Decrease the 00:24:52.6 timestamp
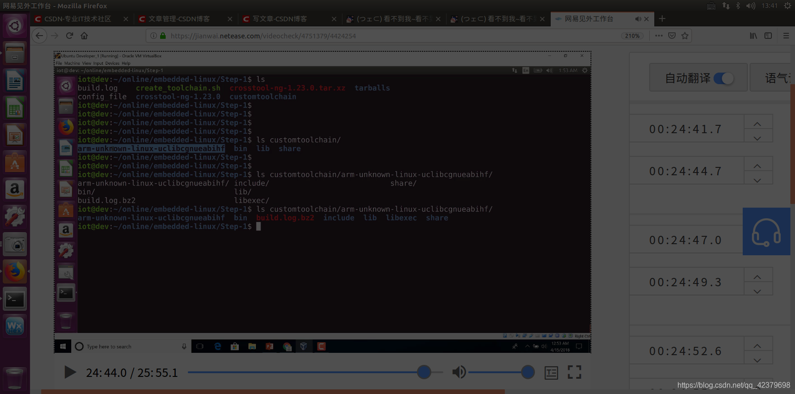The height and width of the screenshot is (394, 795). pos(758,360)
